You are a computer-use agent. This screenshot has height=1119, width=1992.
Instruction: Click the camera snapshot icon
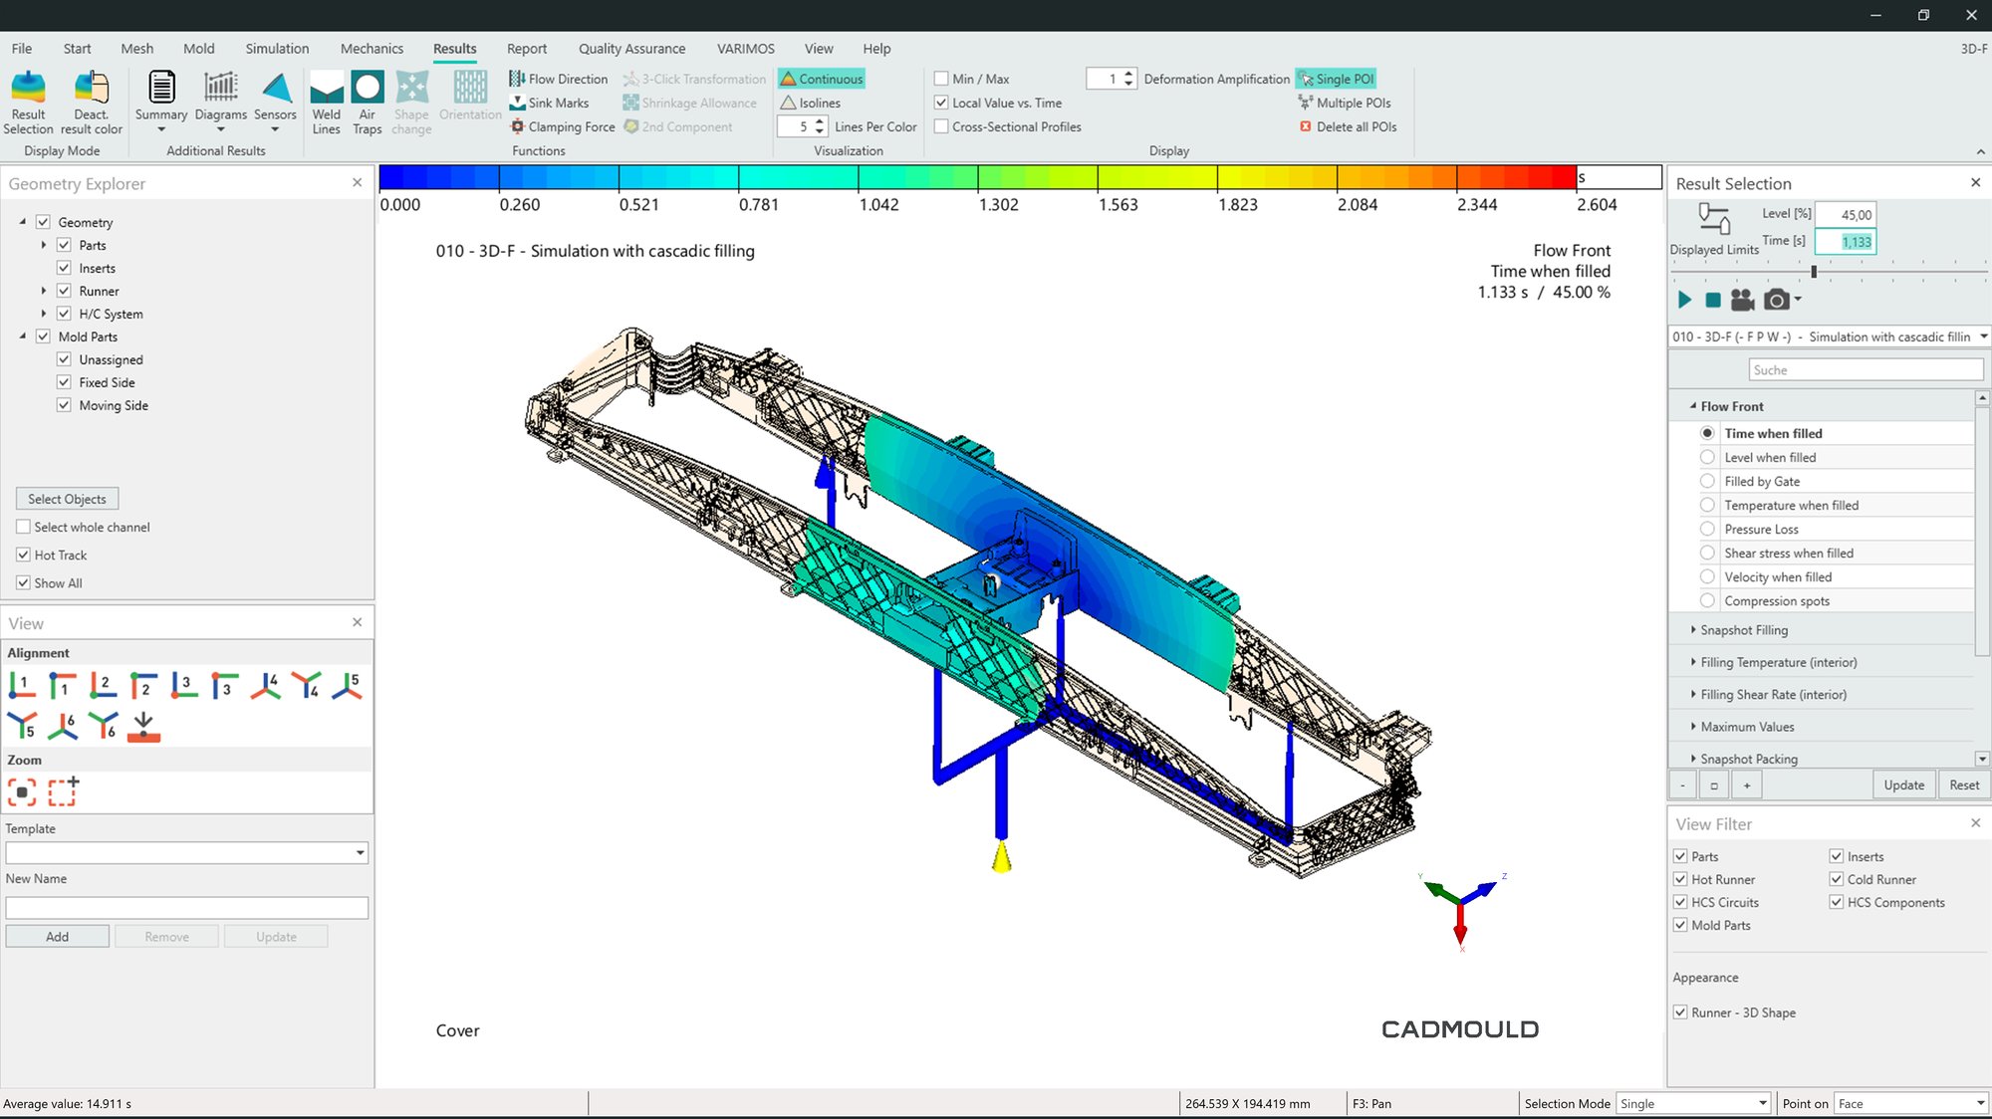tap(1776, 300)
